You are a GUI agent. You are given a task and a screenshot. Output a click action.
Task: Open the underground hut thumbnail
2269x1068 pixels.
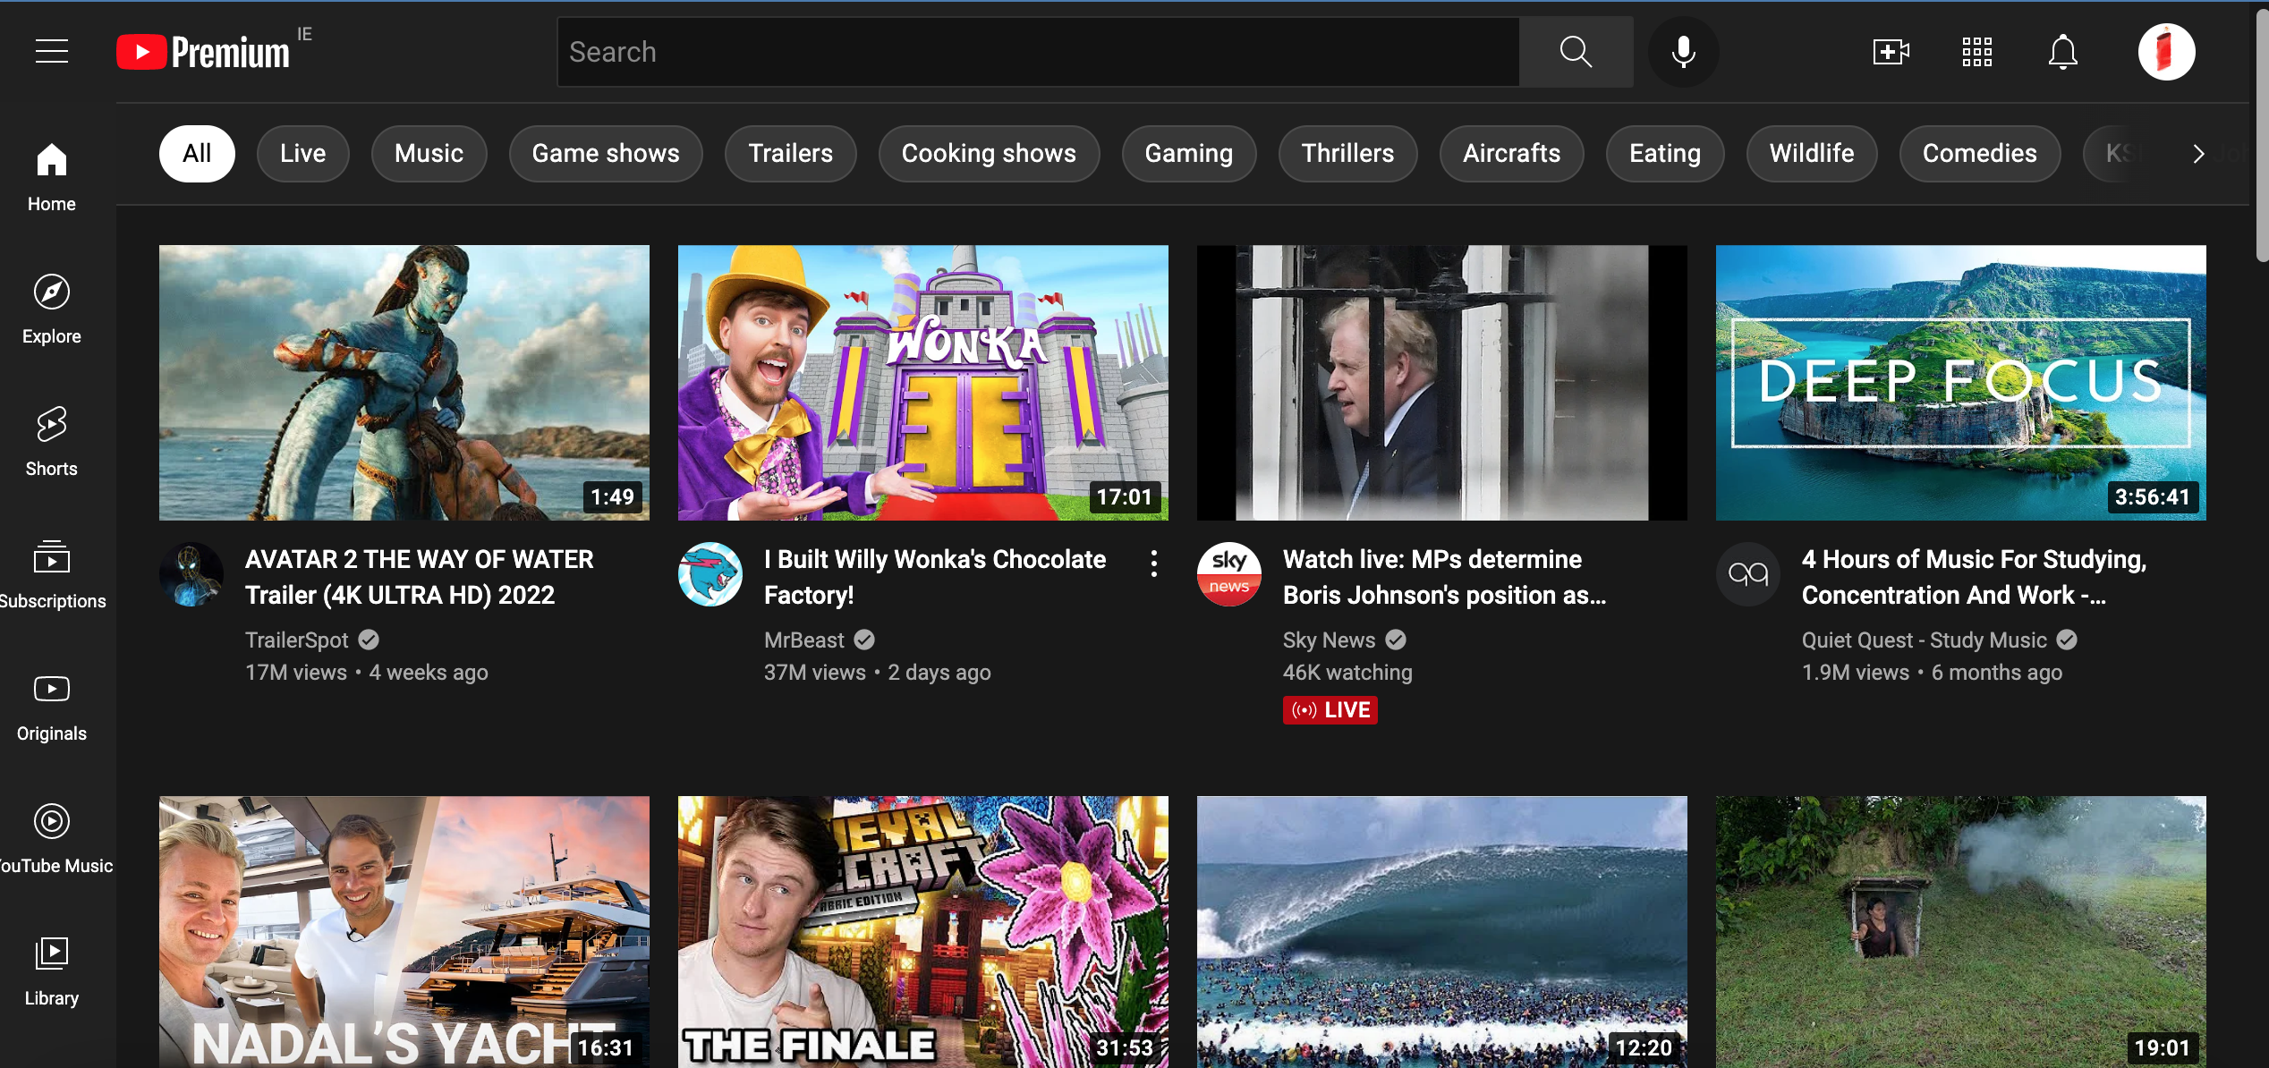point(1961,932)
